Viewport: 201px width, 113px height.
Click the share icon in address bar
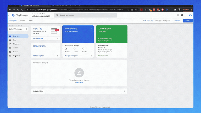point(132,10)
